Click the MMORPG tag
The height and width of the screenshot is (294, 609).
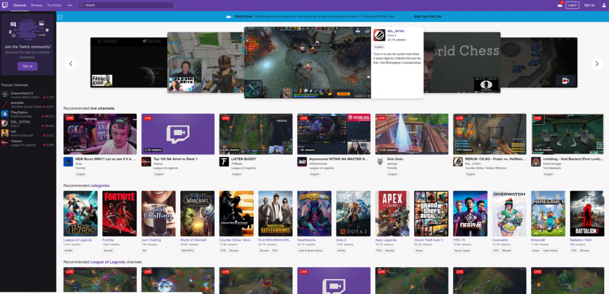187,251
